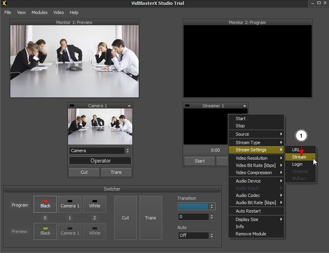The width and height of the screenshot is (329, 253).
Task: Open the Help menu
Action: (x=74, y=12)
